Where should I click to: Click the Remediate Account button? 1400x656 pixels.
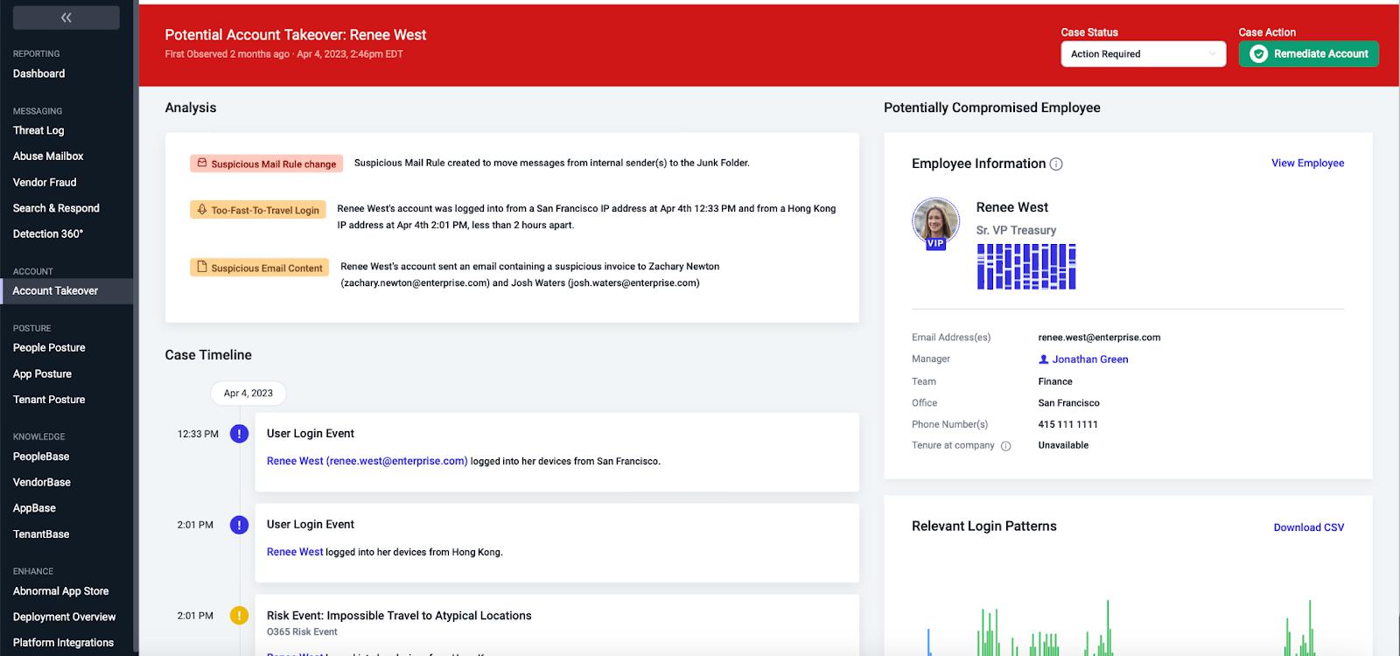click(1308, 54)
